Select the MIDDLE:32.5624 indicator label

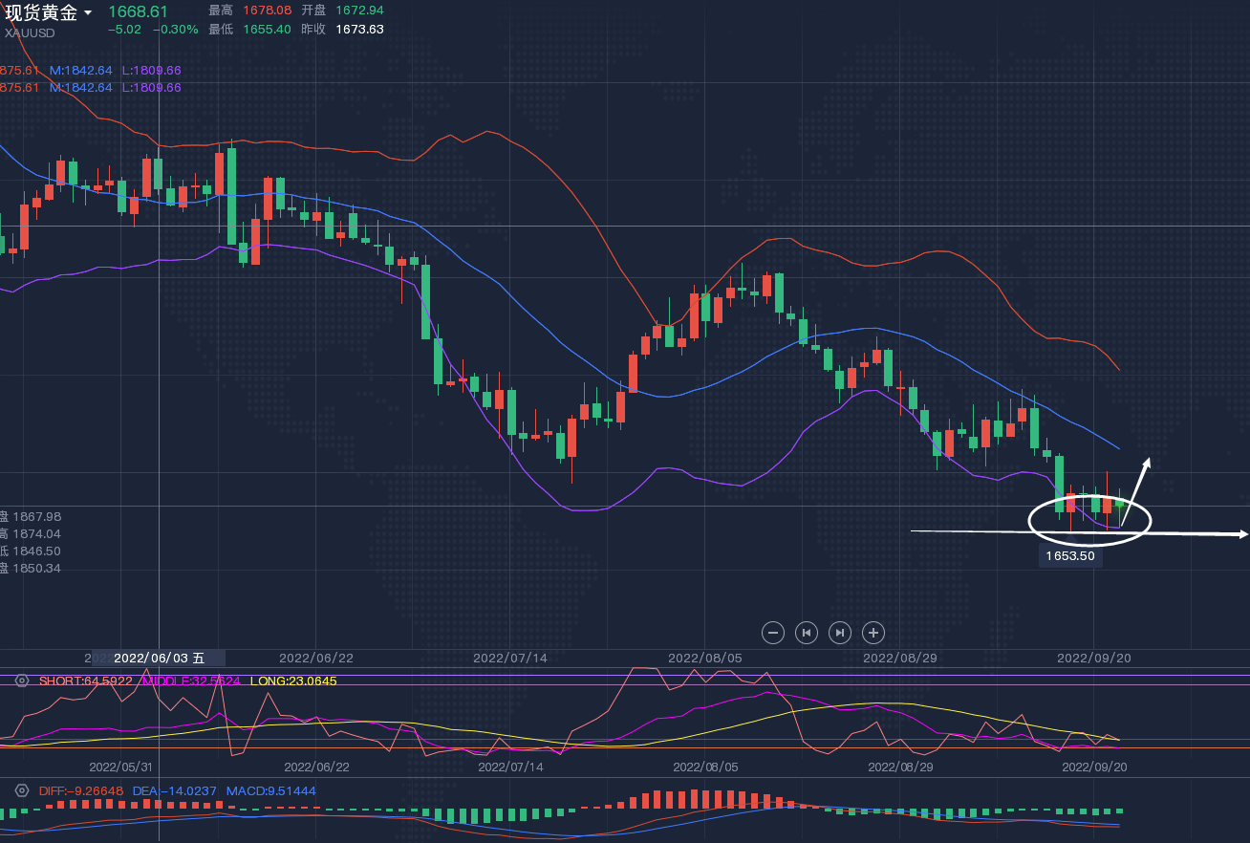click(191, 681)
